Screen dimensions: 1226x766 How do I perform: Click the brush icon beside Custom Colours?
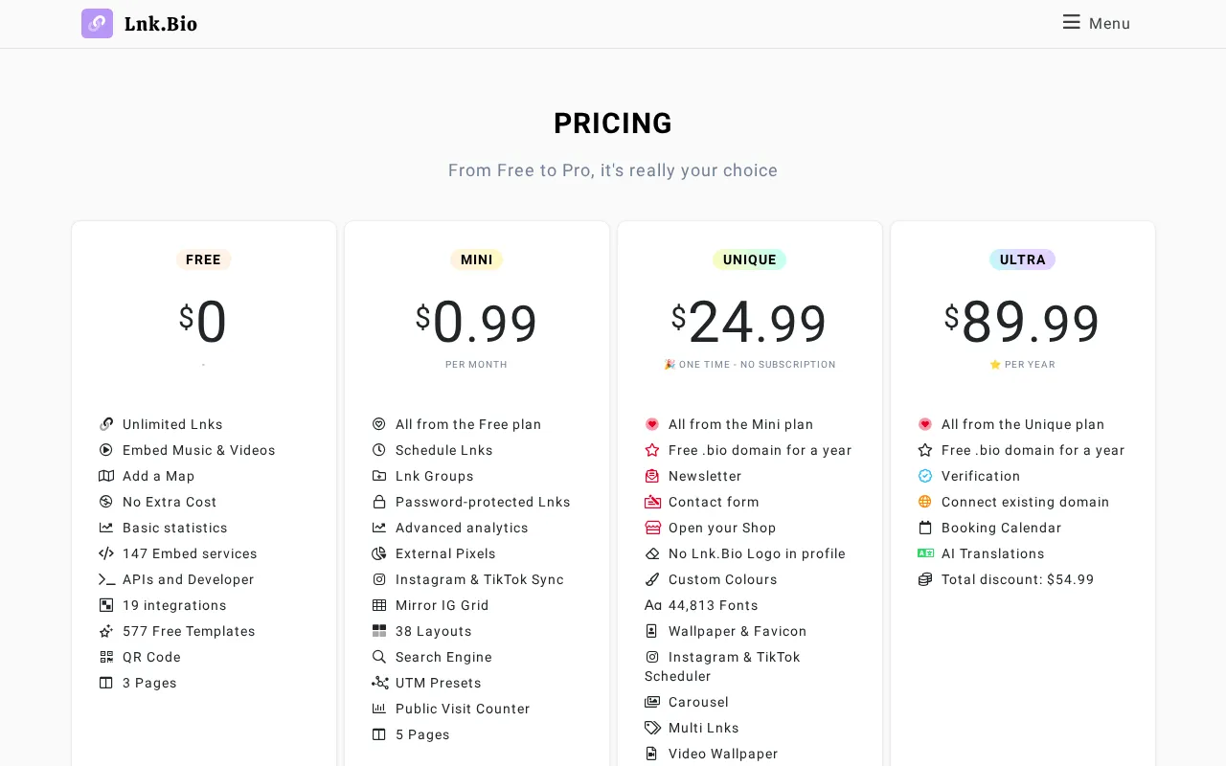coord(652,579)
